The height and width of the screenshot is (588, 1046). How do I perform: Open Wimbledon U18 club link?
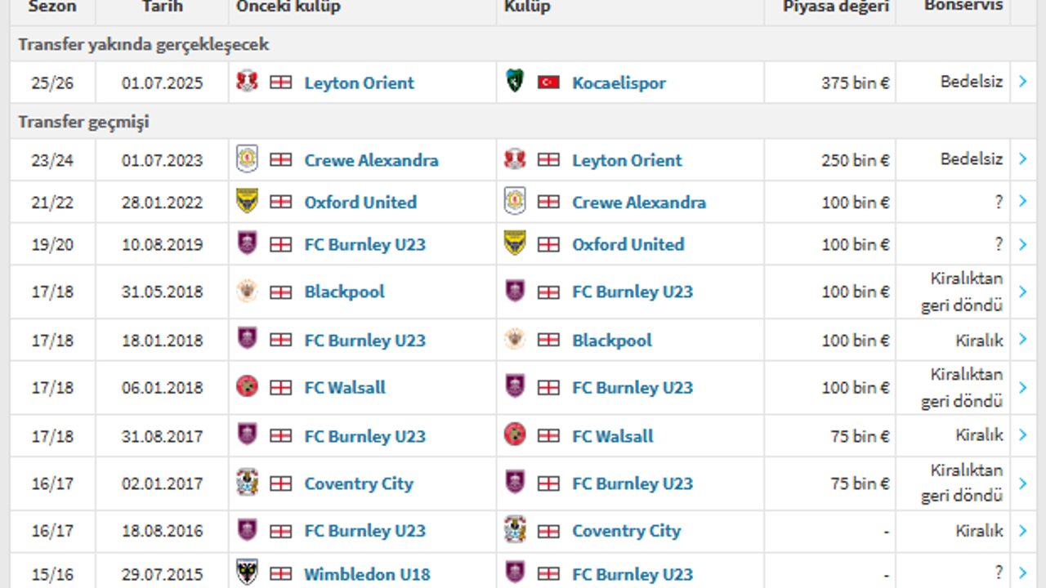point(367,573)
